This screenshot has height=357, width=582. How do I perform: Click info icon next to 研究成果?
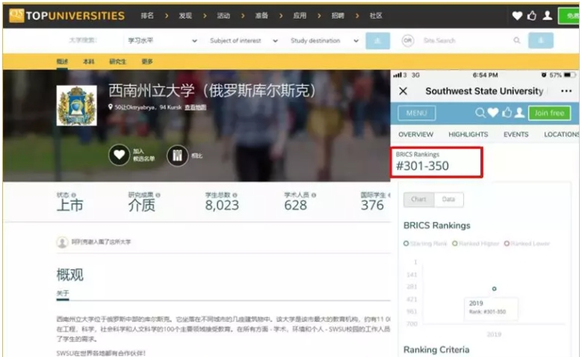158,195
